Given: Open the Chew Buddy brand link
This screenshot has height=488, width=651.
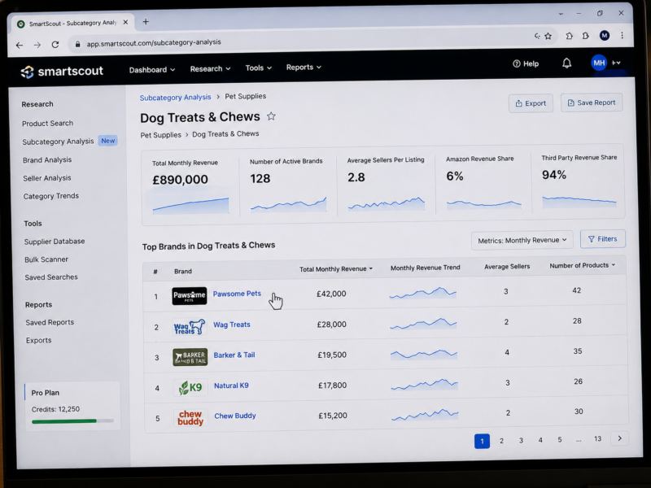Looking at the screenshot, I should coord(235,416).
